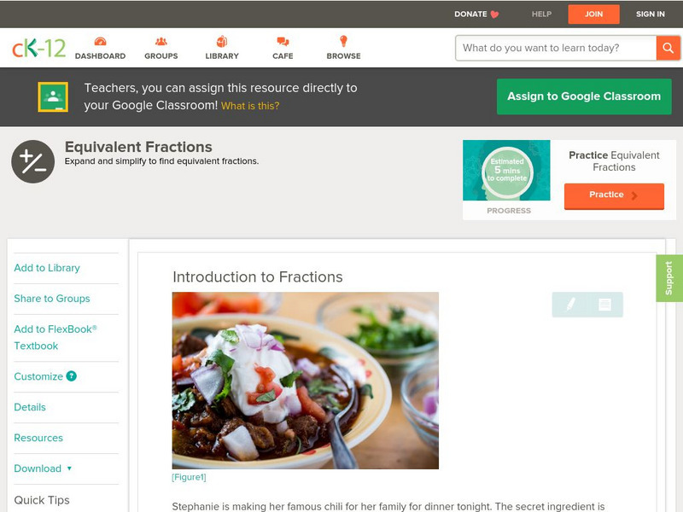Go to BROWSE label
The height and width of the screenshot is (512, 683).
pos(344,56)
